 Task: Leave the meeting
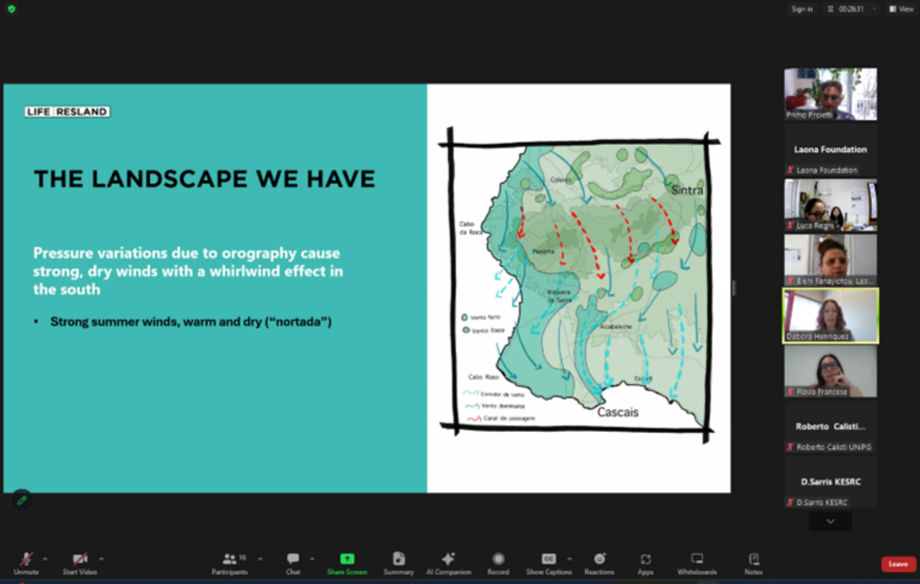click(899, 564)
